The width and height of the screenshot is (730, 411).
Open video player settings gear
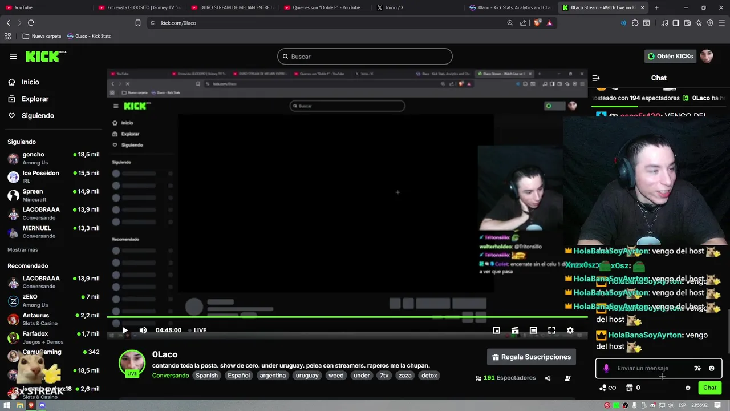tap(570, 330)
